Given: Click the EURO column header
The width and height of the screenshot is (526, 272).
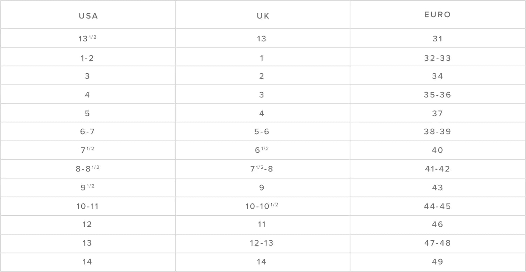Looking at the screenshot, I should tap(437, 15).
